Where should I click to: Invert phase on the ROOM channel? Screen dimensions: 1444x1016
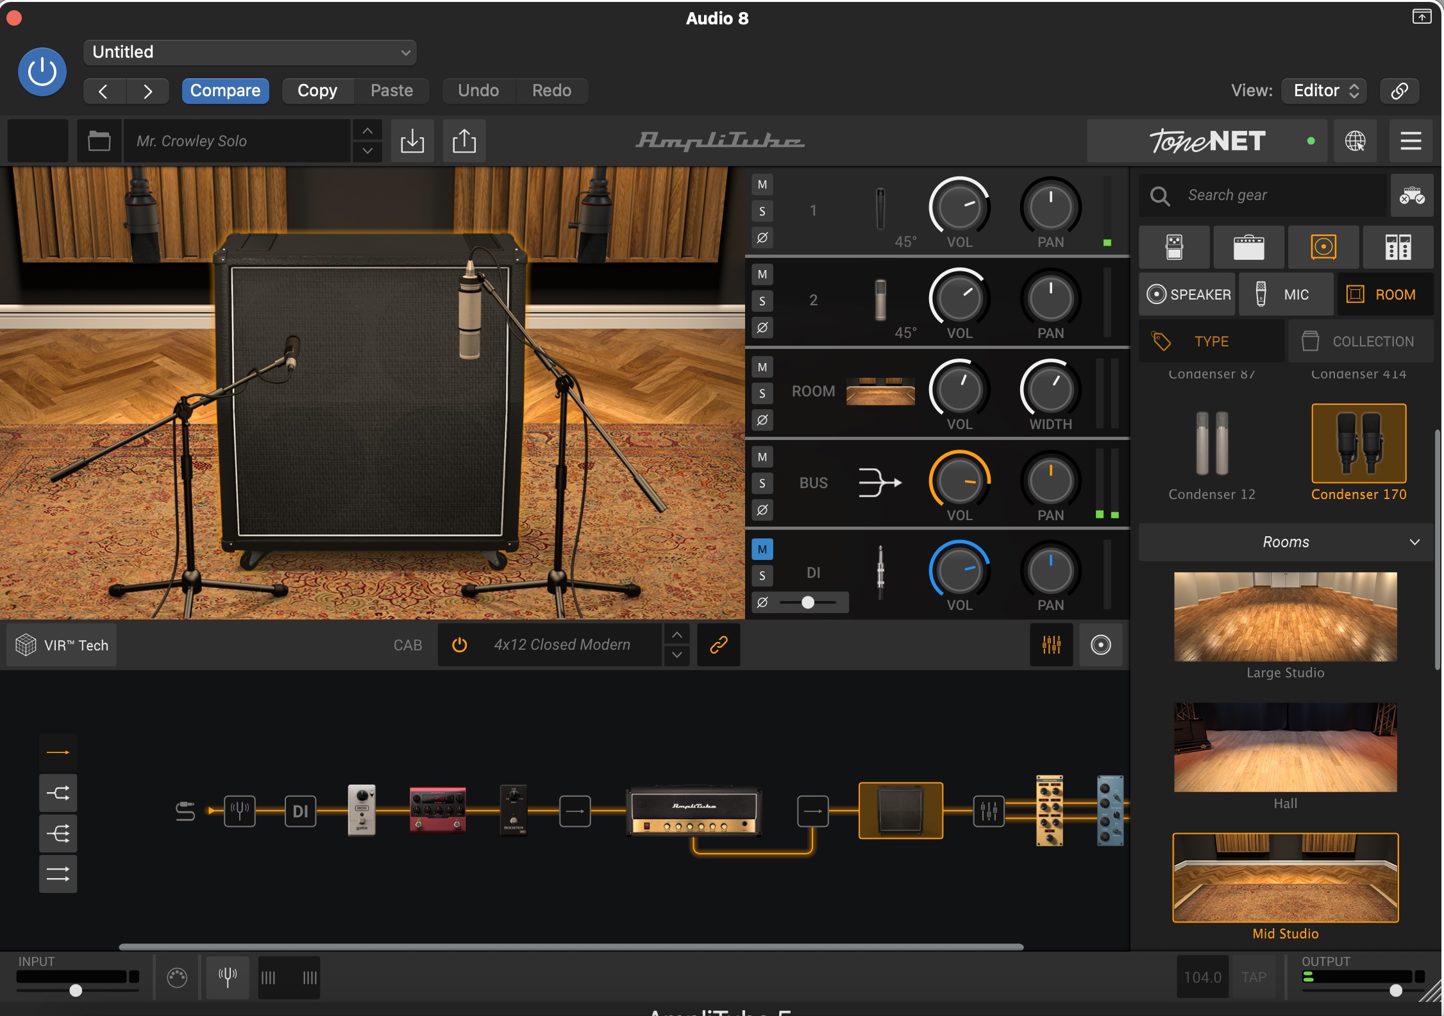point(762,420)
